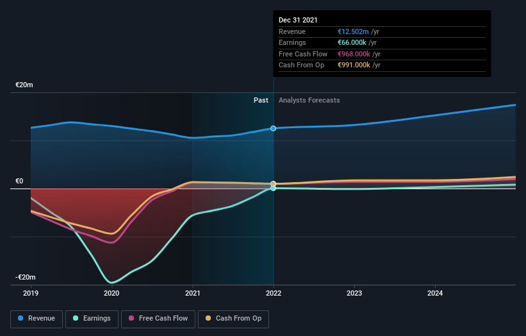The image size is (526, 336).
Task: Toggle the Cash From Op legend series
Action: (x=233, y=319)
